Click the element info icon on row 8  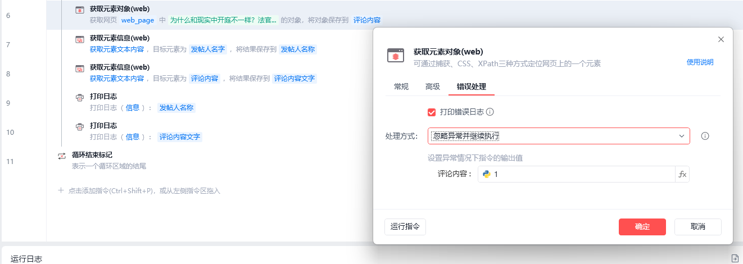click(80, 69)
